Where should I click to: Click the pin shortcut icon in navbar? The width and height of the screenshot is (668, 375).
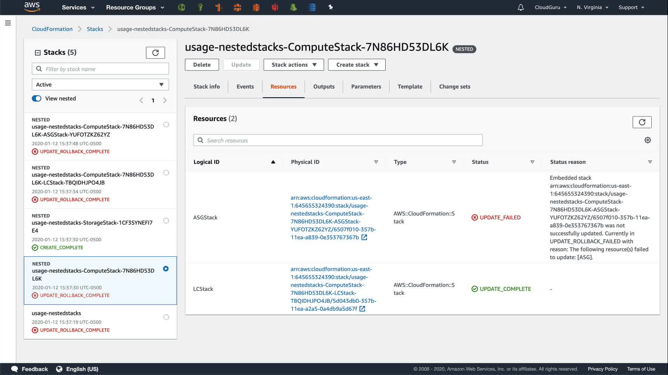[331, 7]
